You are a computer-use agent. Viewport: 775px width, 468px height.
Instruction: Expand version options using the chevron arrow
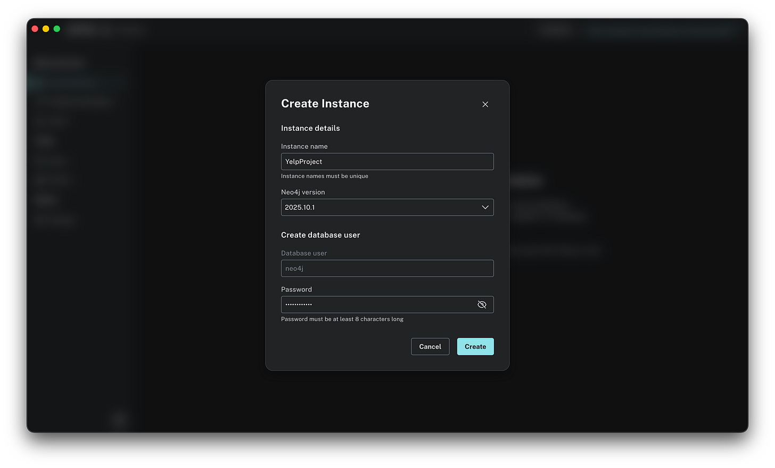(484, 207)
